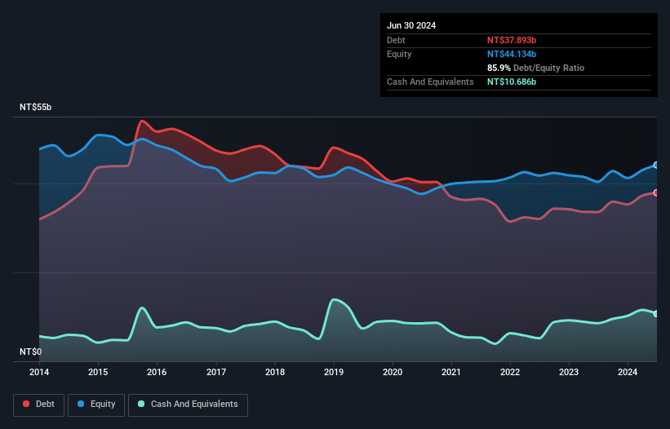Image resolution: width=670 pixels, height=429 pixels.
Task: Select the blue Equity endpoint marker on chart
Action: click(x=656, y=166)
